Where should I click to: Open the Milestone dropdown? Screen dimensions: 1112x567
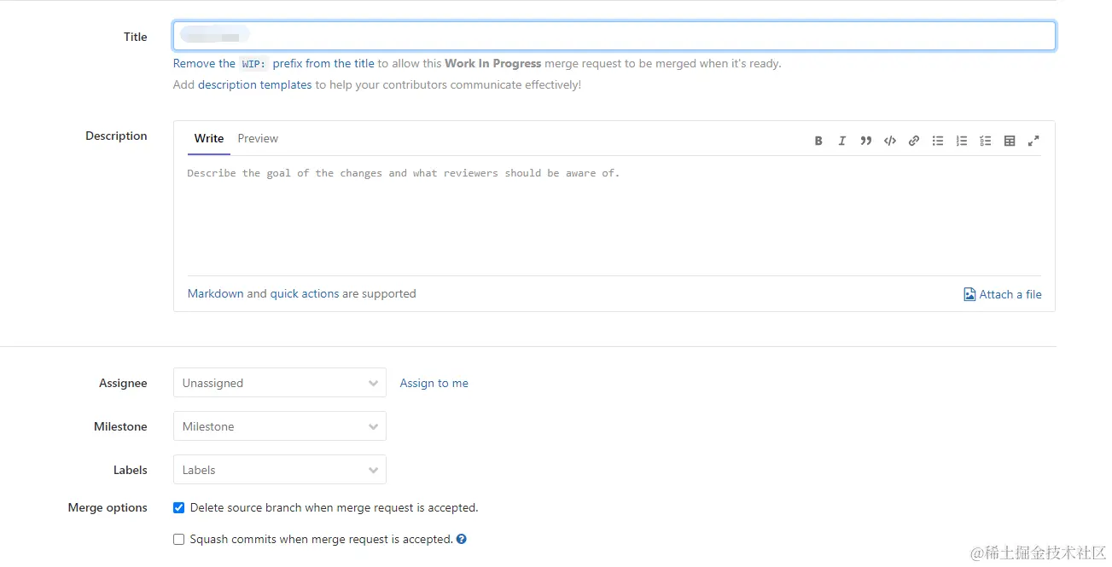point(280,426)
